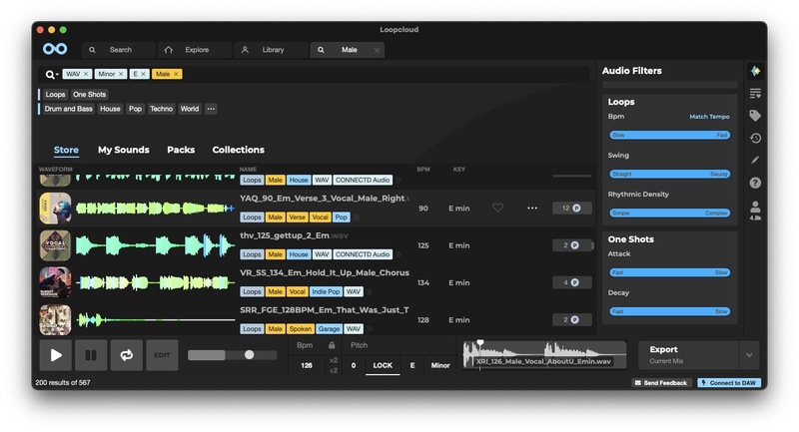The width and height of the screenshot is (799, 432).
Task: Open the favorites playlist sidebar icon
Action: pyautogui.click(x=755, y=94)
